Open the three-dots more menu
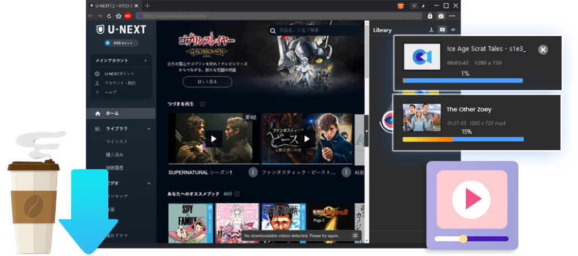The width and height of the screenshot is (578, 256). (452, 16)
